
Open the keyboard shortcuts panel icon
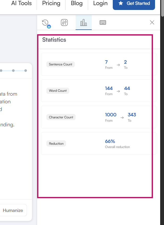pos(103,22)
